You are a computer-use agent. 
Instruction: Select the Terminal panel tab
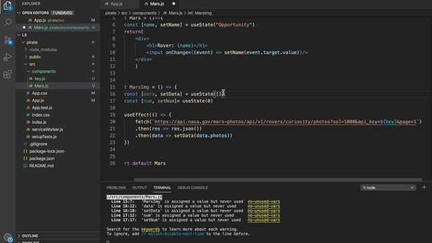click(x=162, y=188)
